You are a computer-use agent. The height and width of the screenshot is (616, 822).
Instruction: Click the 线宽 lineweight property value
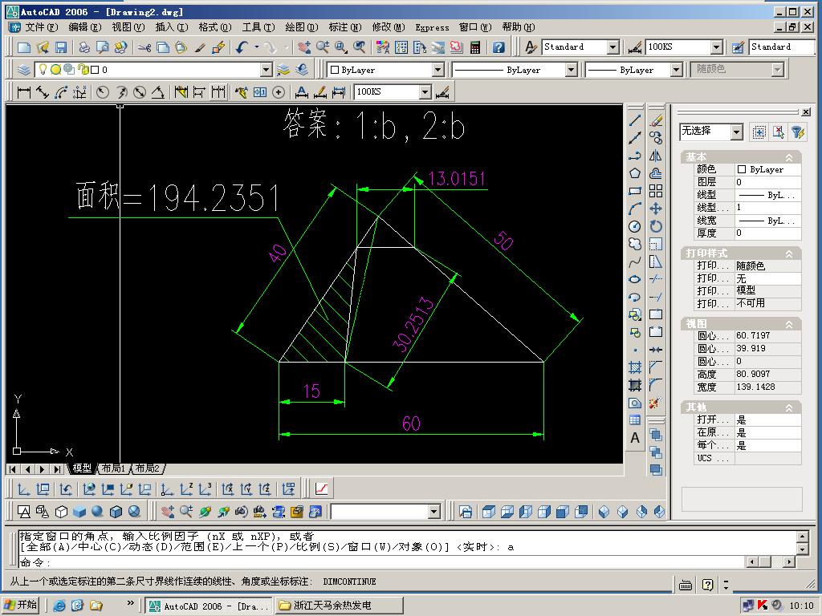coord(767,221)
